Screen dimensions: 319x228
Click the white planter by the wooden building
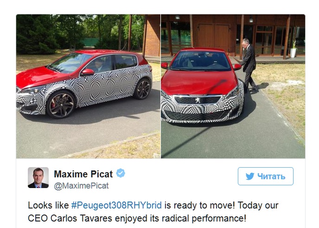[293, 52]
